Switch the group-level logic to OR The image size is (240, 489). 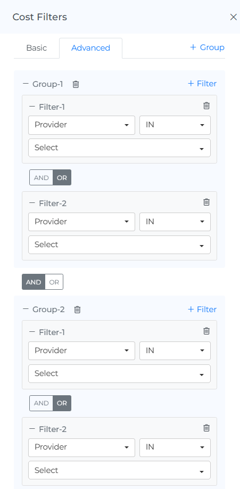[x=54, y=282]
